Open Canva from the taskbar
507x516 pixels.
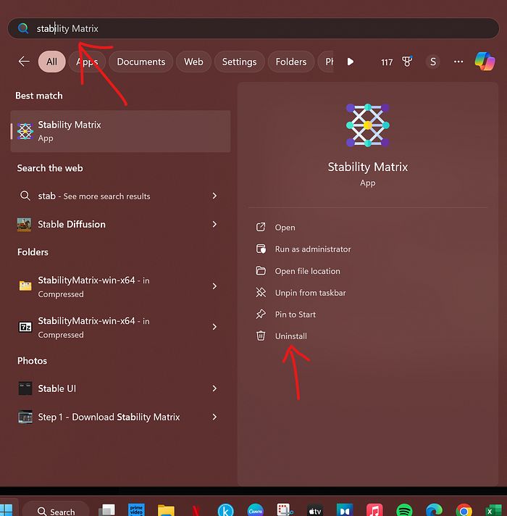click(x=255, y=509)
